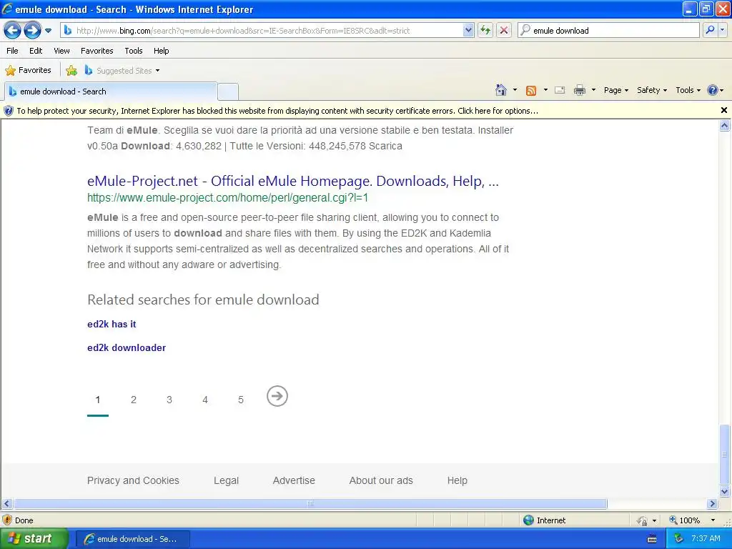Viewport: 732px width, 549px height.
Task: Click the RSS feeds icon
Action: pos(531,91)
